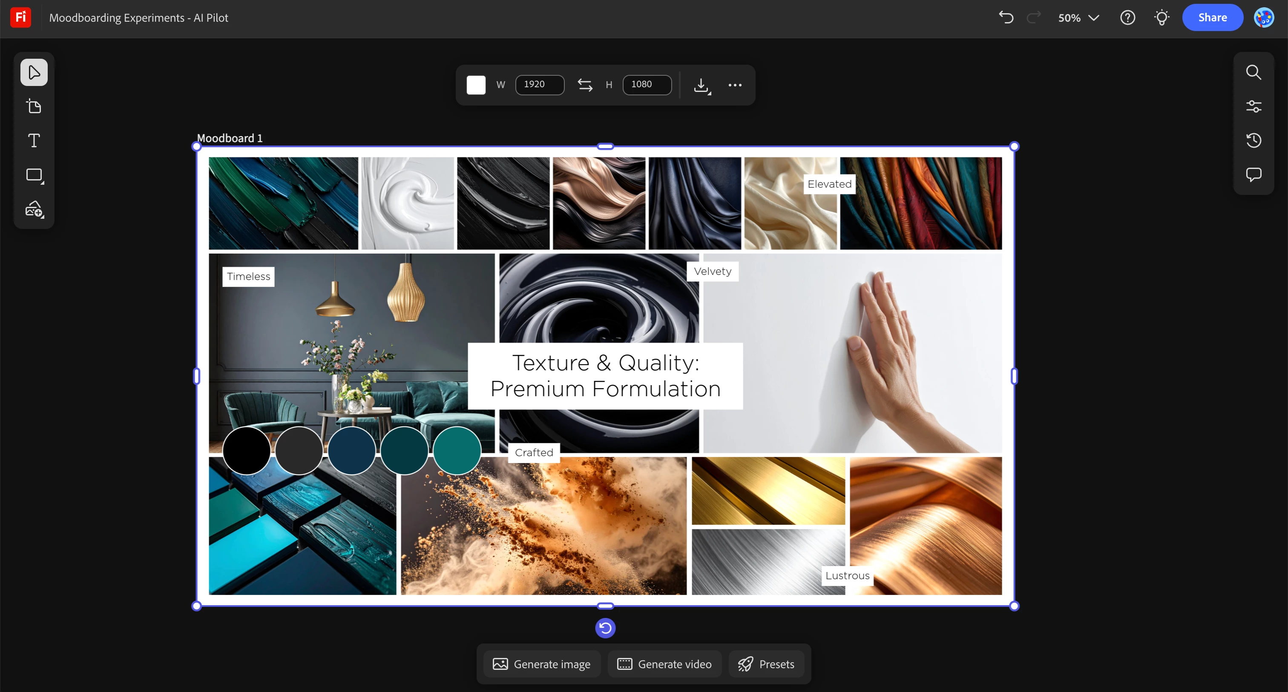Click the blue Share button
The width and height of the screenshot is (1288, 692).
(x=1212, y=17)
